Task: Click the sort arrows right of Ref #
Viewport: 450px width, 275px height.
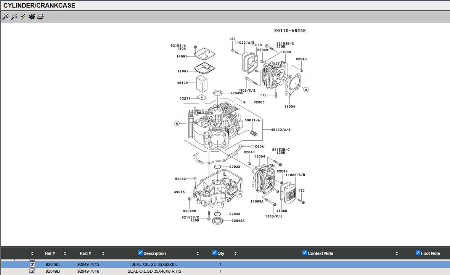Action: click(65, 254)
